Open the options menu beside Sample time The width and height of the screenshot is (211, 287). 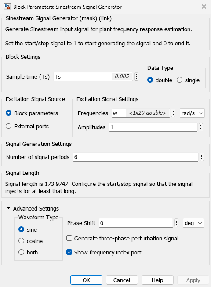(136, 76)
